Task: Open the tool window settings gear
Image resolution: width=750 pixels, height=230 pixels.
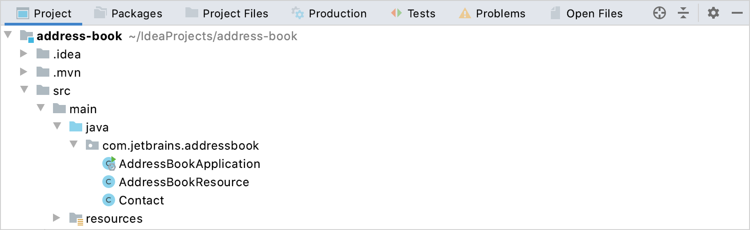Action: [713, 13]
